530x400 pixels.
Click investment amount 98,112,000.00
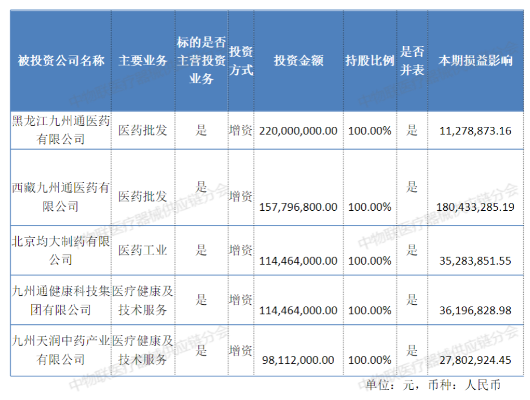click(x=298, y=360)
